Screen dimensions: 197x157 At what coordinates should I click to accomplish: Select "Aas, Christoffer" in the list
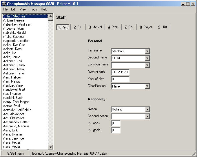coord(25,118)
